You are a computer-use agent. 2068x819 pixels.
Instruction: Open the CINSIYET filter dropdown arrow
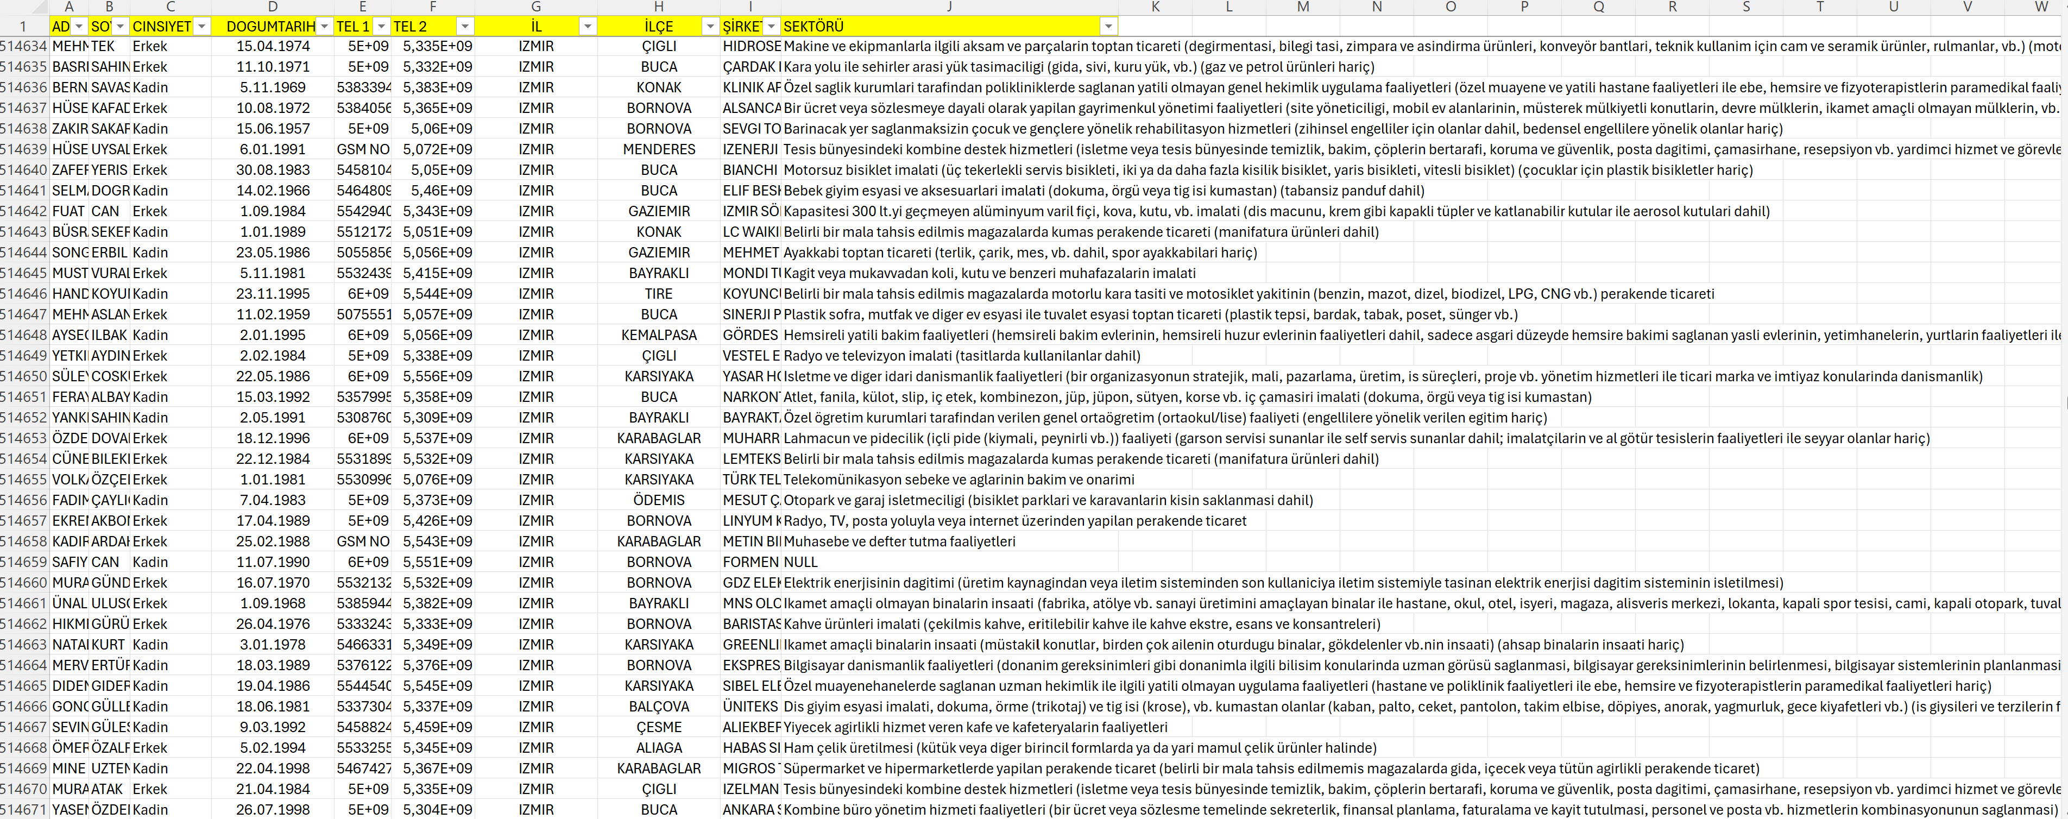click(201, 27)
